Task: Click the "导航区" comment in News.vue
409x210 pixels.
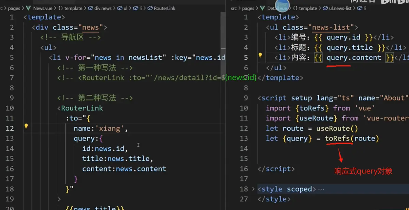Action: pos(71,37)
